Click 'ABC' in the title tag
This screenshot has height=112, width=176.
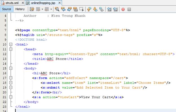(x=50, y=59)
